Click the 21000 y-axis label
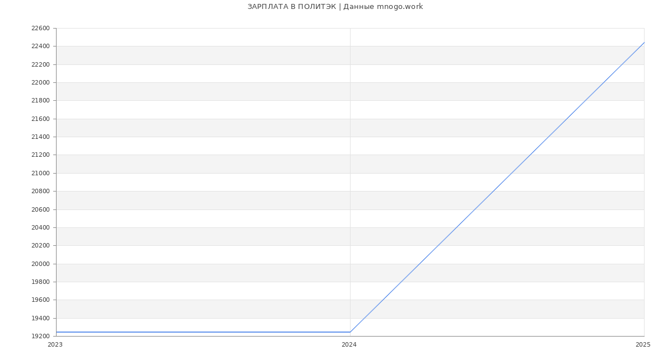Image resolution: width=672 pixels, height=364 pixels. click(x=40, y=173)
